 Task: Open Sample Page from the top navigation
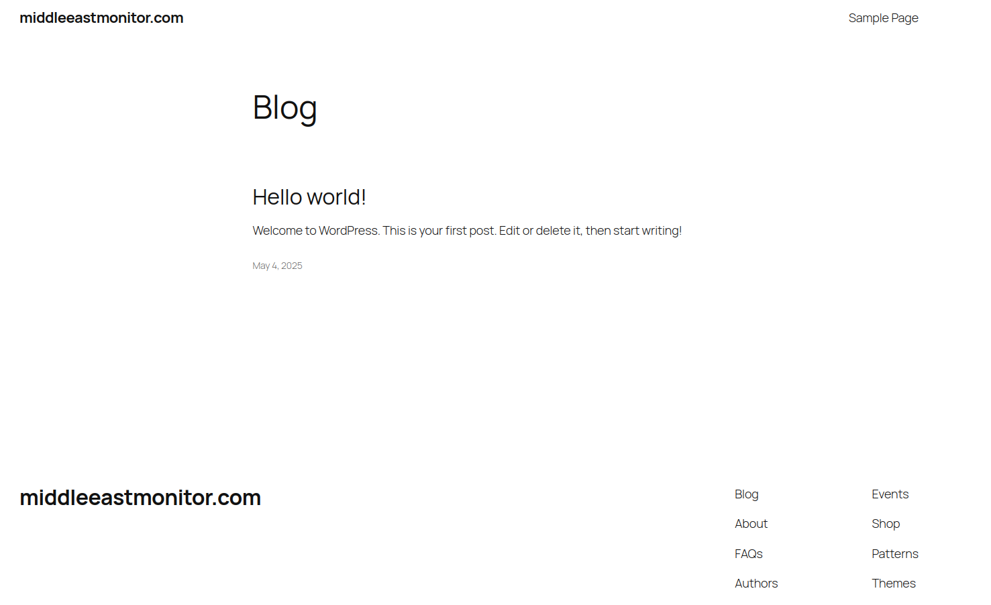pos(883,18)
